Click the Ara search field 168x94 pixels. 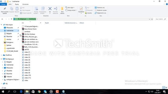[161, 19]
